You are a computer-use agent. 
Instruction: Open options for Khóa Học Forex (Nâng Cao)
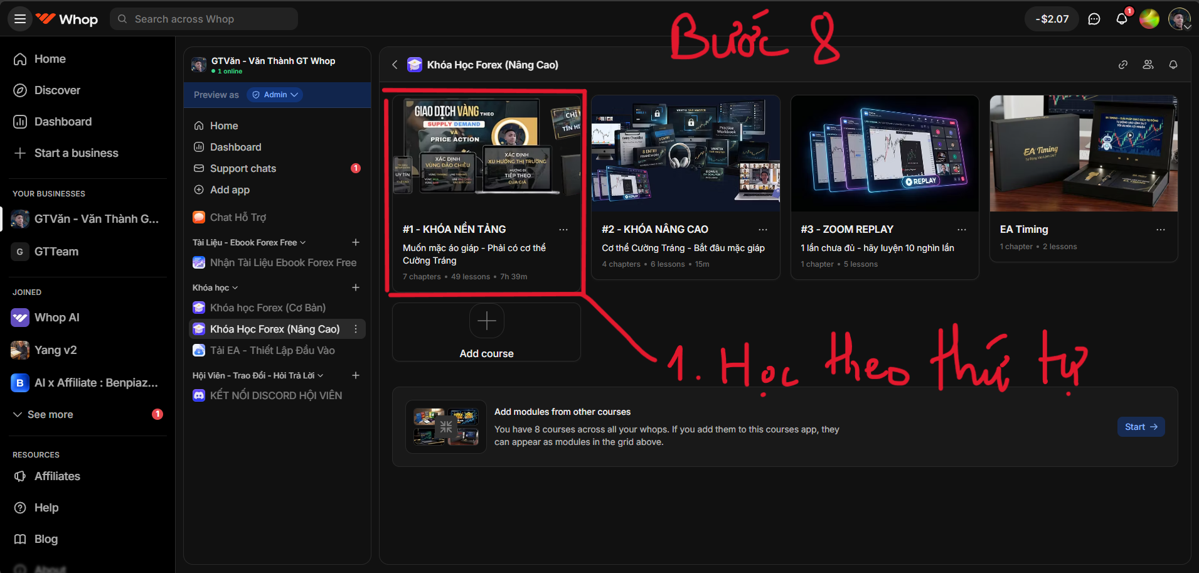(x=356, y=329)
